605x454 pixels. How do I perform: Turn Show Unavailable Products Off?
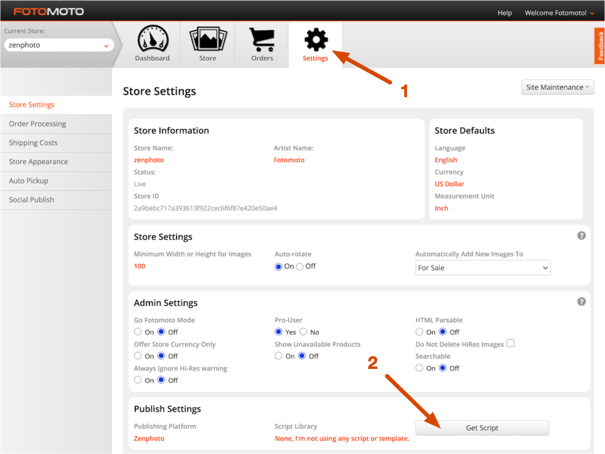[302, 356]
